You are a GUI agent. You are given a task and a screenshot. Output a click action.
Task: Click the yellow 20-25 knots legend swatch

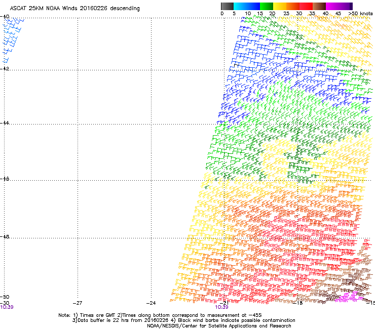280,6
